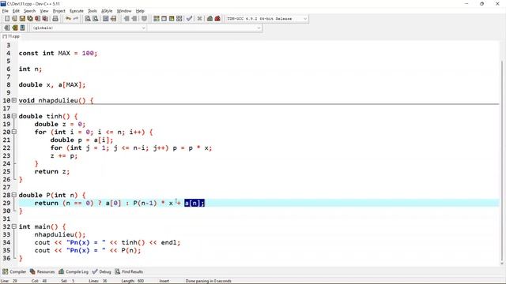Screen dimensions: 506x284
Task: Click the tinh() call on line 34
Action: click(x=133, y=242)
